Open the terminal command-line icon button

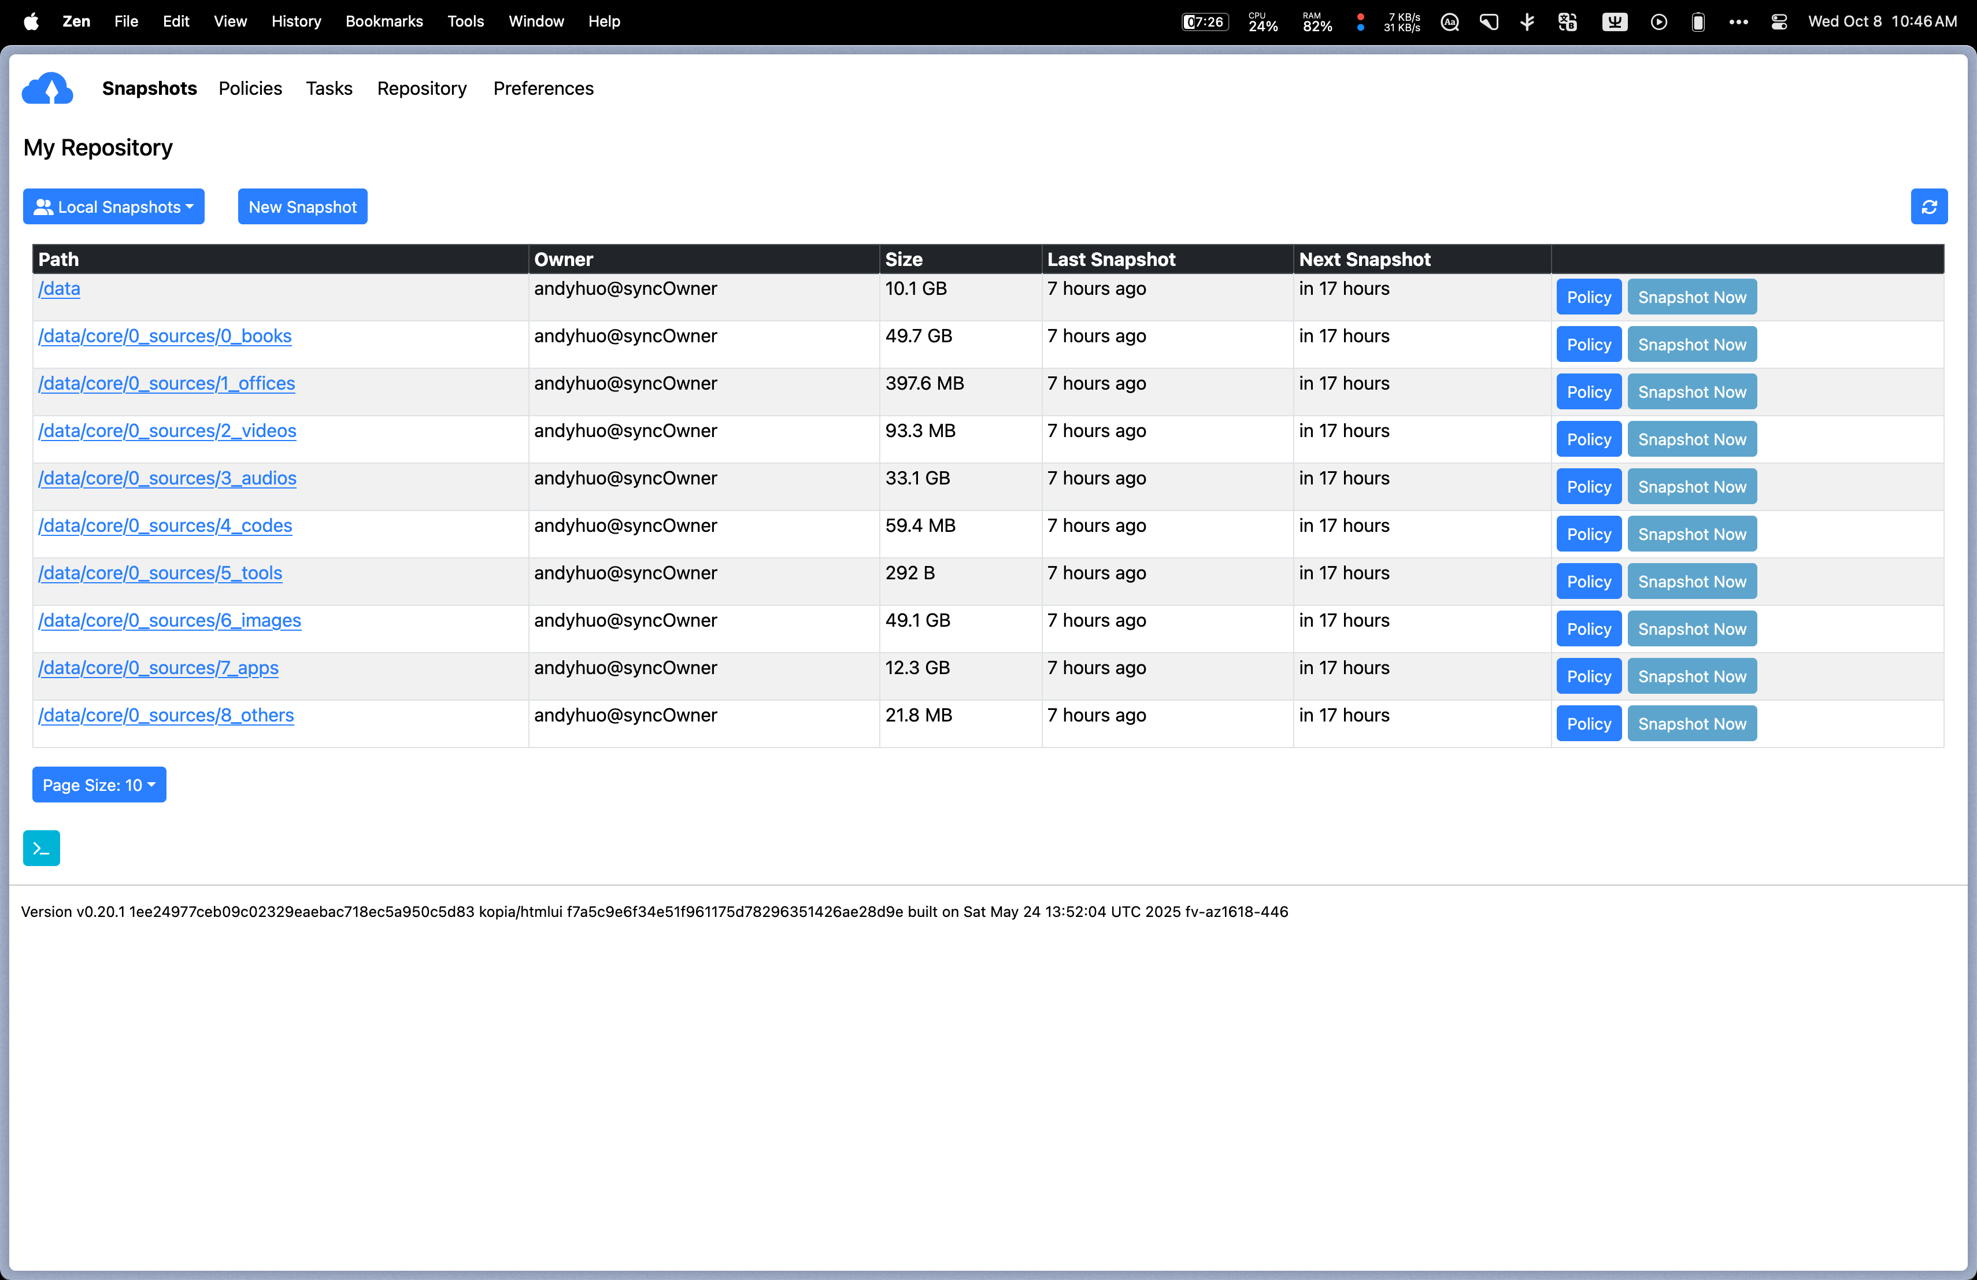coord(42,848)
